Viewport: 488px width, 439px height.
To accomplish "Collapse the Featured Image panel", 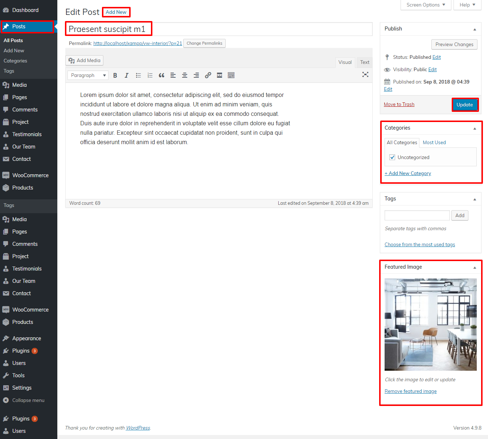I will click(475, 268).
